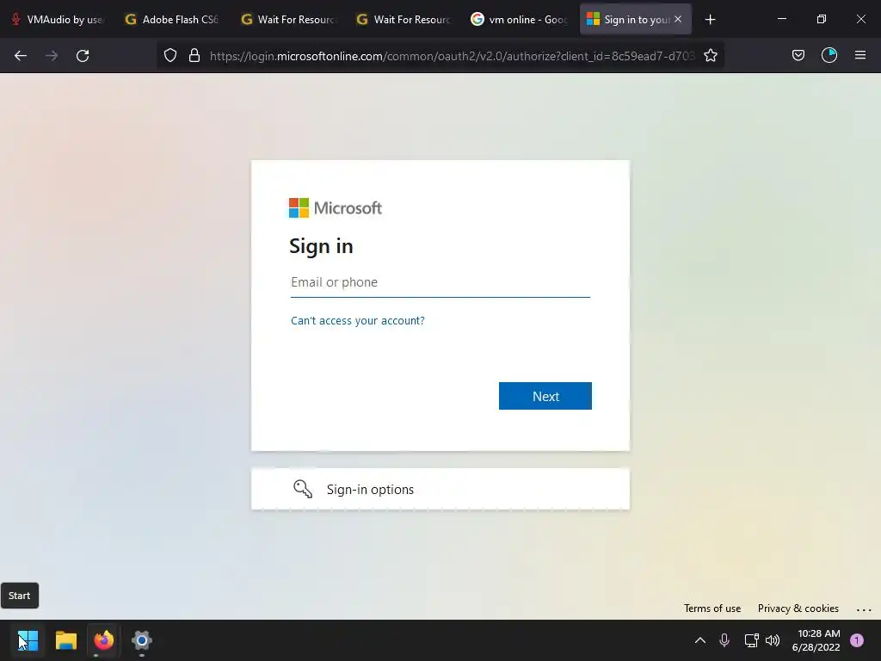The height and width of the screenshot is (661, 881).
Task: Close the Sign in to your account tab
Action: point(678,20)
